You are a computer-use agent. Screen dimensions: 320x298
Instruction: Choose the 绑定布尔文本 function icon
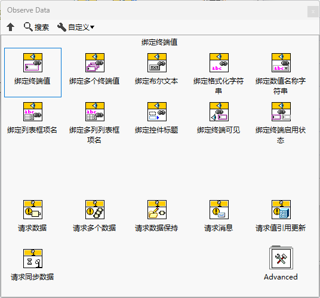point(157,63)
